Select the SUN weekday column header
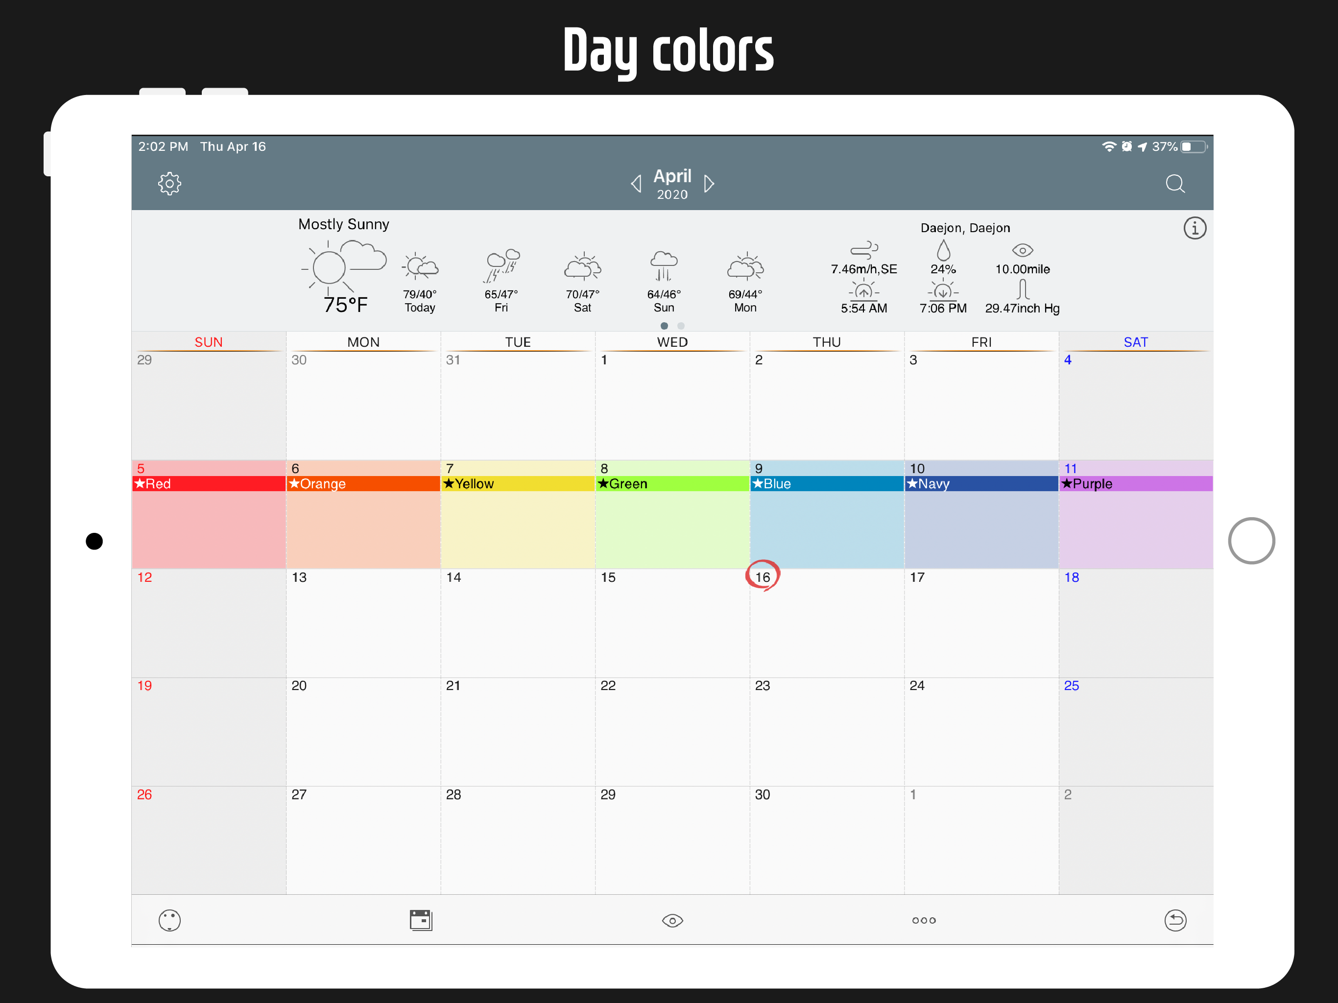The image size is (1338, 1003). click(208, 342)
